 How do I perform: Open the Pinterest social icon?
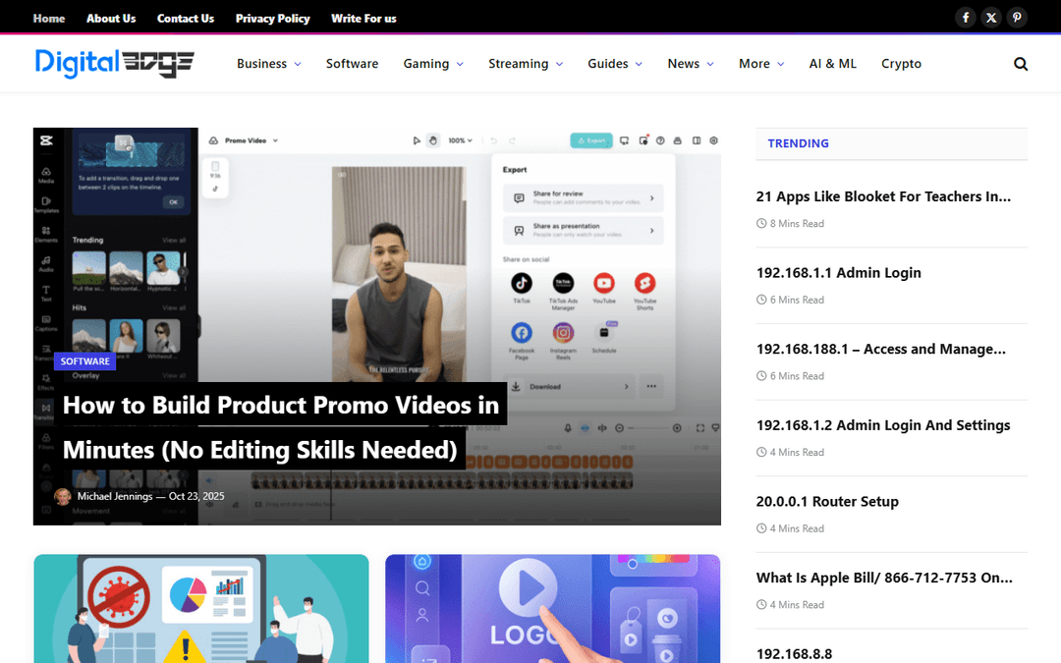click(x=1017, y=18)
